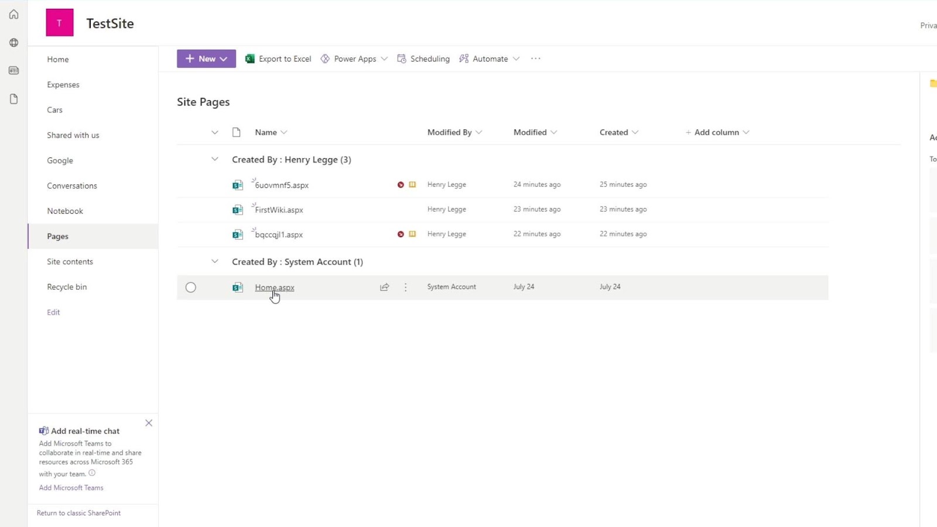
Task: Expand Automate dropdown chevron
Action: [x=516, y=59]
